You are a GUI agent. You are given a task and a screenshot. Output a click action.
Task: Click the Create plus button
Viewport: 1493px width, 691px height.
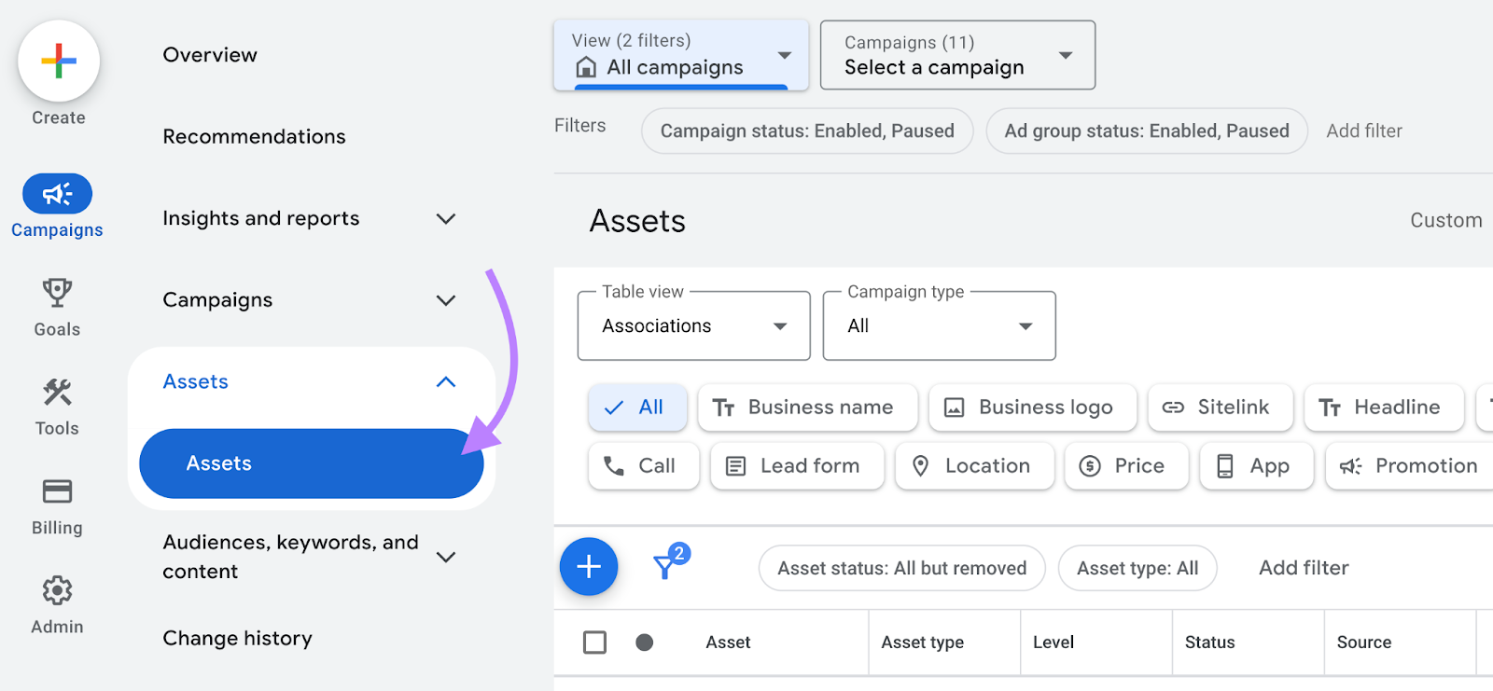pyautogui.click(x=59, y=62)
